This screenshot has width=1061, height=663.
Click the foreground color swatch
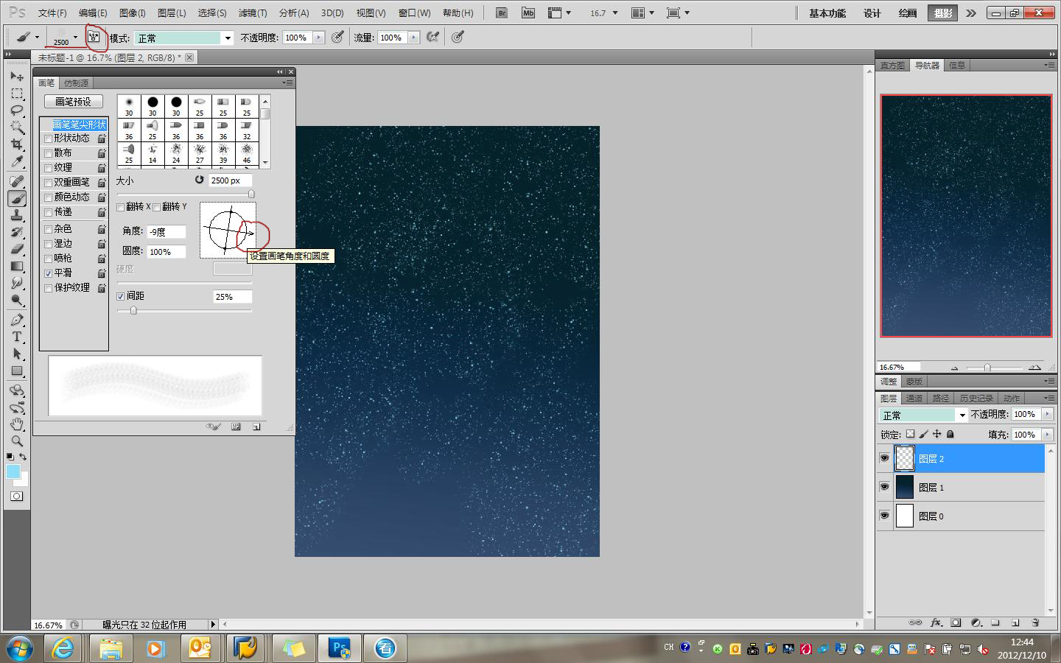[x=13, y=472]
